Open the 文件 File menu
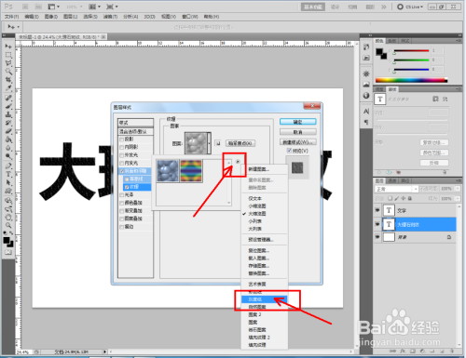Image resolution: width=466 pixels, height=358 pixels. pyautogui.click(x=11, y=17)
